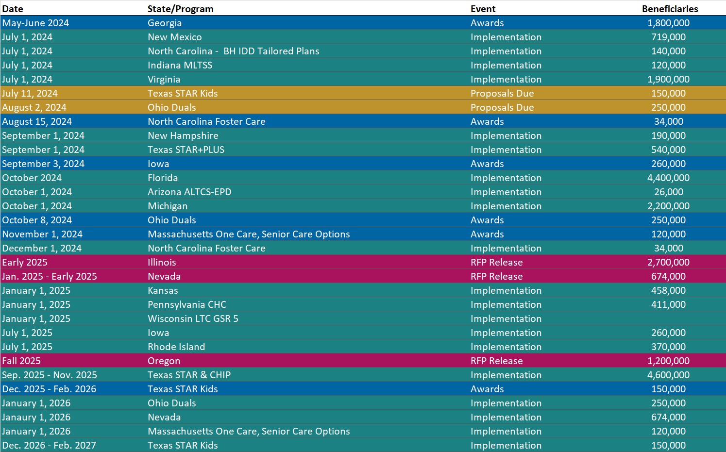Click the 370,000 beneficiaries value
The width and height of the screenshot is (726, 452).
pos(668,347)
